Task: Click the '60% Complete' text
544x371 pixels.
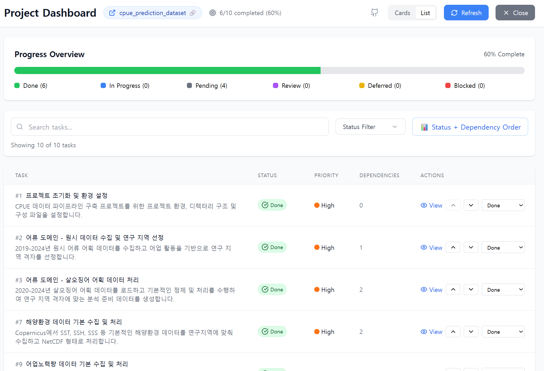Action: (504, 54)
